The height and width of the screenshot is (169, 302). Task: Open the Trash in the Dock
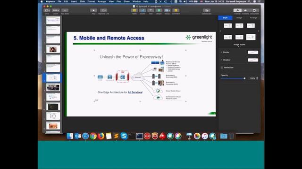pyautogui.click(x=232, y=136)
